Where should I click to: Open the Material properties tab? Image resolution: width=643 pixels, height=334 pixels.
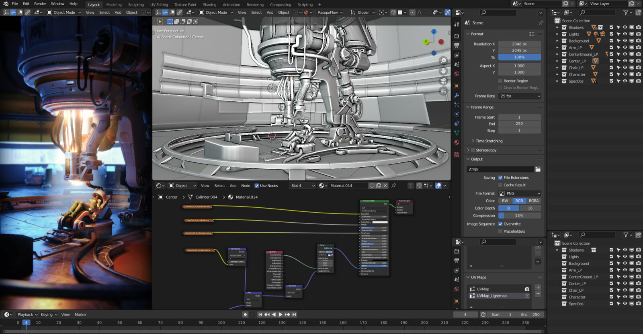pyautogui.click(x=457, y=142)
